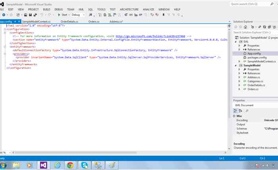
Task: Switch Properties panel to Alphabetical view
Action: tap(240, 111)
